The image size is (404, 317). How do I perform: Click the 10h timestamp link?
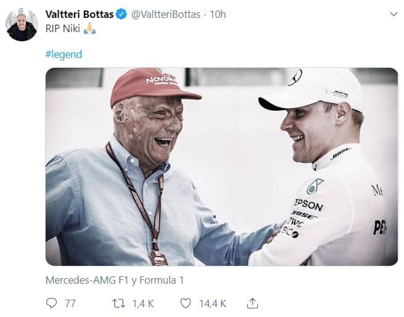coord(218,14)
